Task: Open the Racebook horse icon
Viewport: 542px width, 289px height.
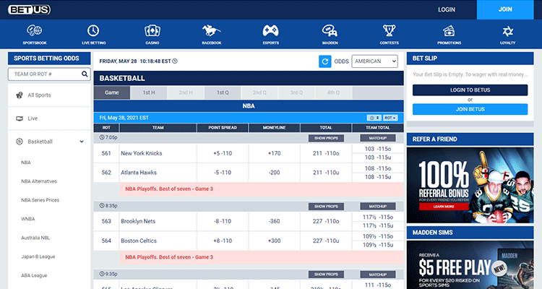Action: [212, 31]
